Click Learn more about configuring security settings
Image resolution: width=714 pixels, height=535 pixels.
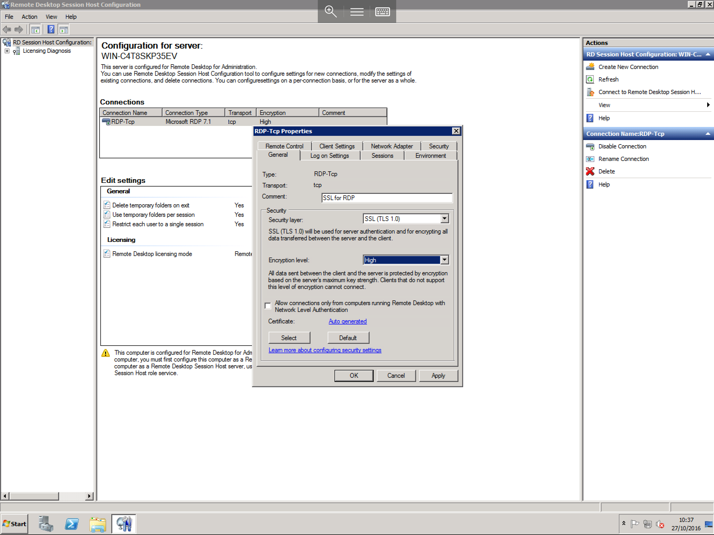[x=325, y=350]
